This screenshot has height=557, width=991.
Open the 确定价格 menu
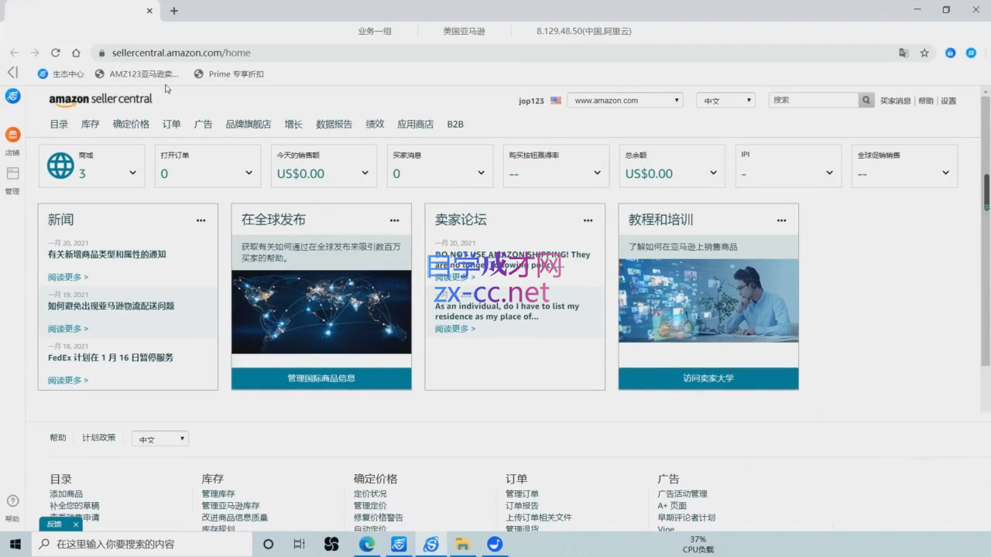(x=131, y=124)
